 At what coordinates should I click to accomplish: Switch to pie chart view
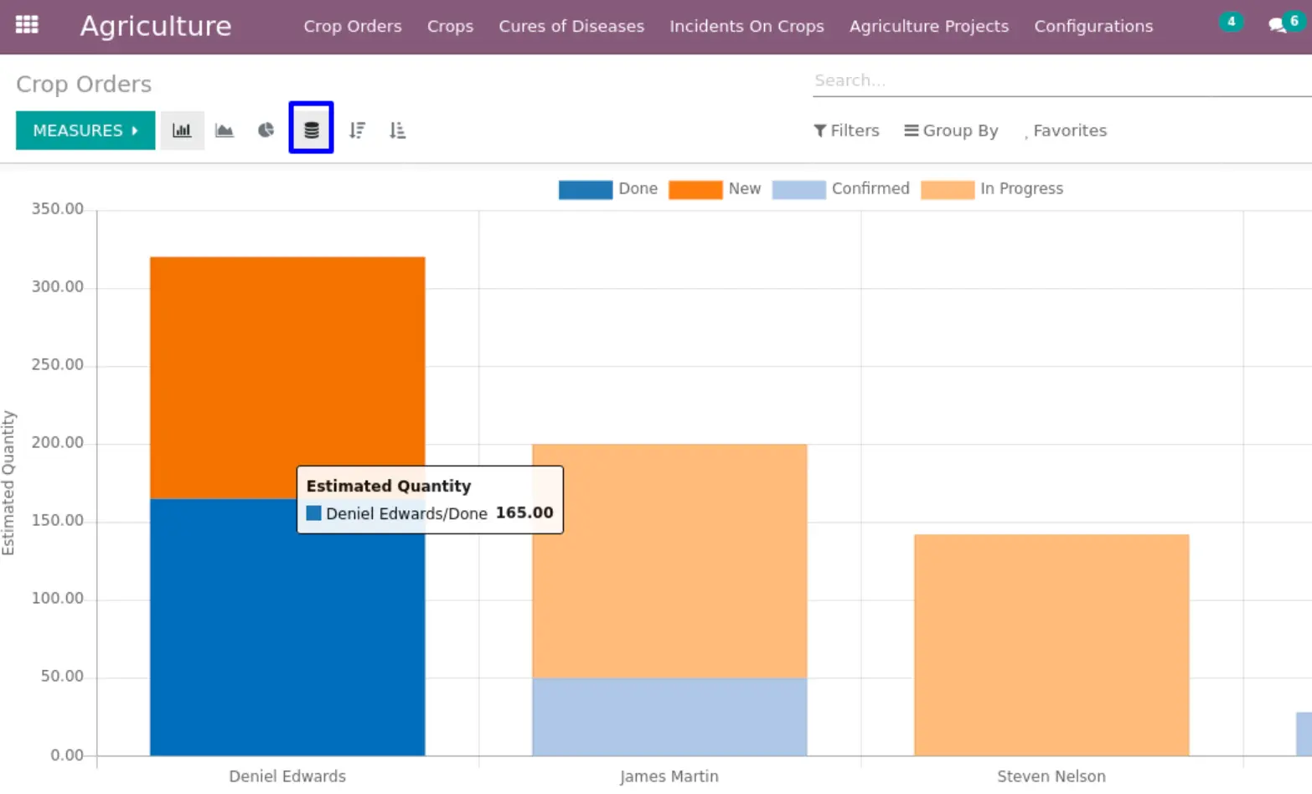point(266,131)
